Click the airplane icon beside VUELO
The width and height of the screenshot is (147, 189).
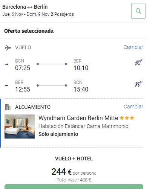[x=8, y=48]
